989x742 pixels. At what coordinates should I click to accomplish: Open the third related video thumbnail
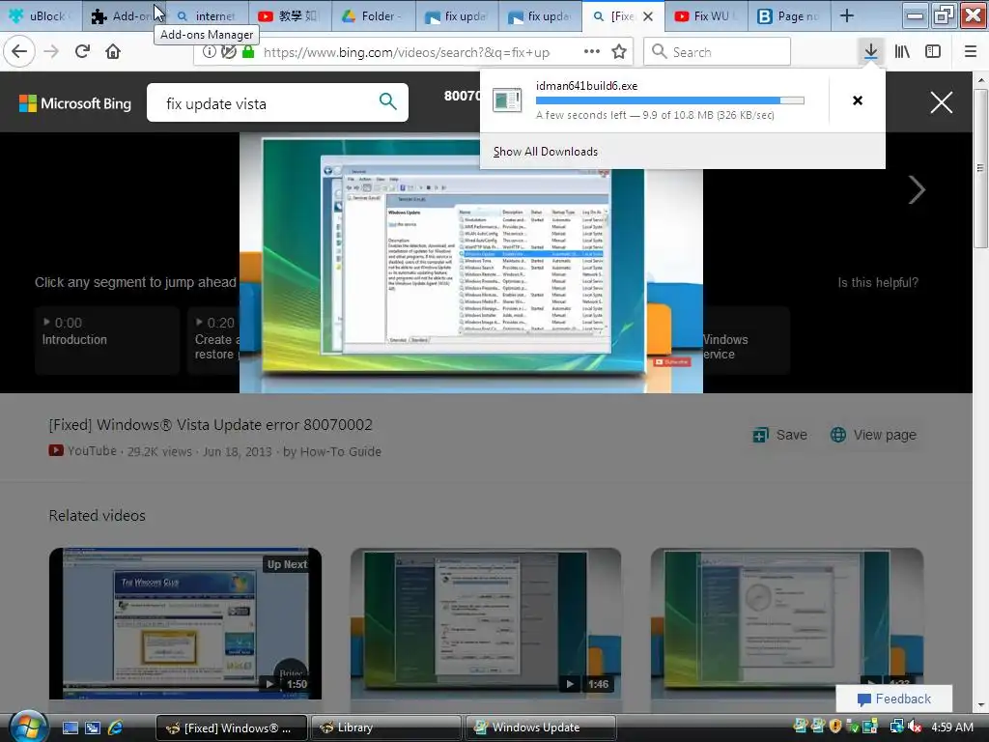pyautogui.click(x=787, y=623)
